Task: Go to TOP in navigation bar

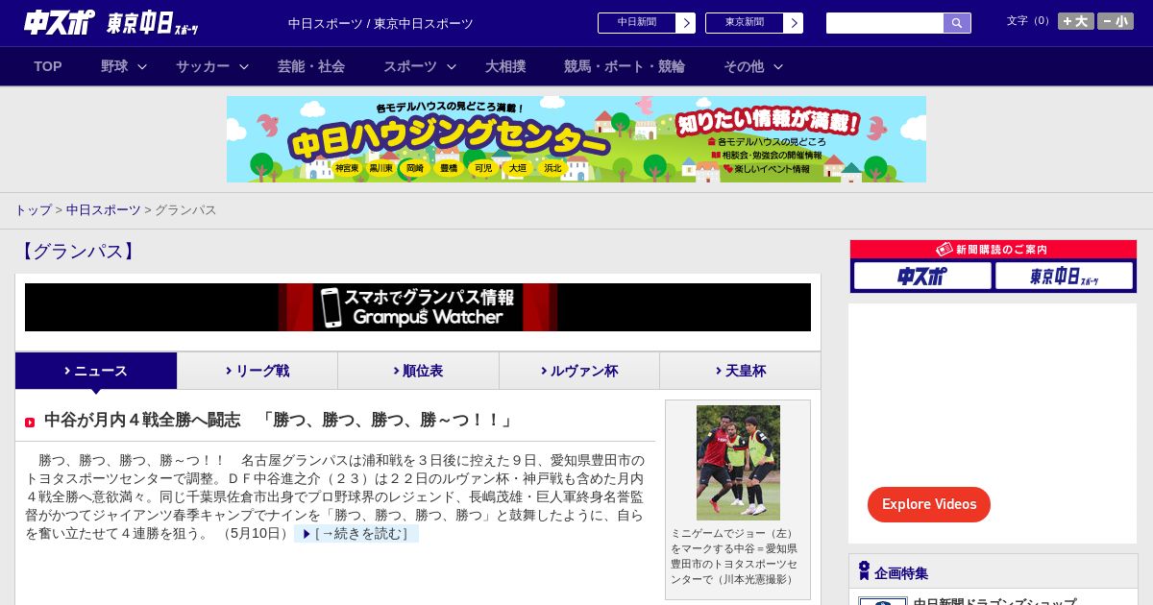Action: coord(48,66)
